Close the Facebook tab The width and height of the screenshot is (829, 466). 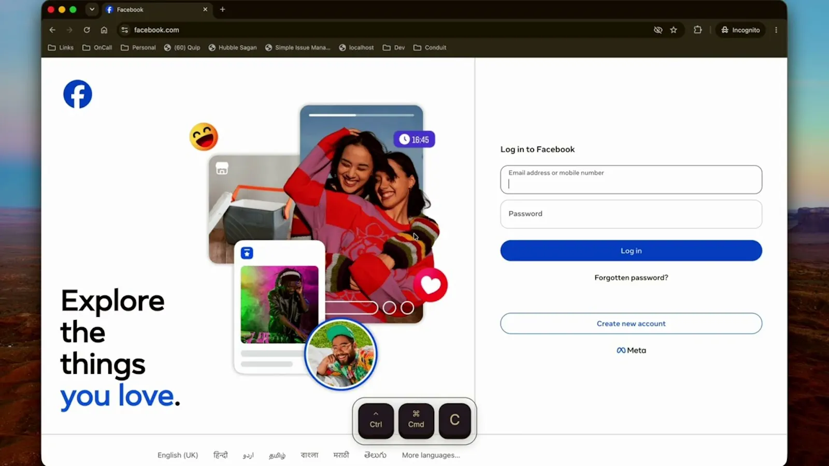[205, 9]
